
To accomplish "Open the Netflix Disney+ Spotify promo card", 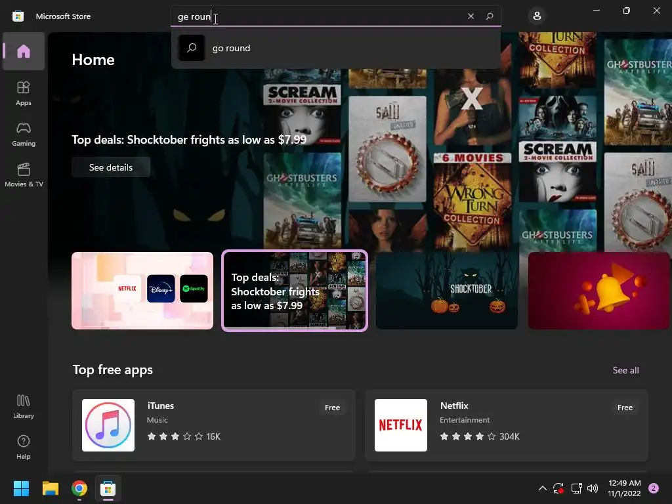I will coord(142,291).
